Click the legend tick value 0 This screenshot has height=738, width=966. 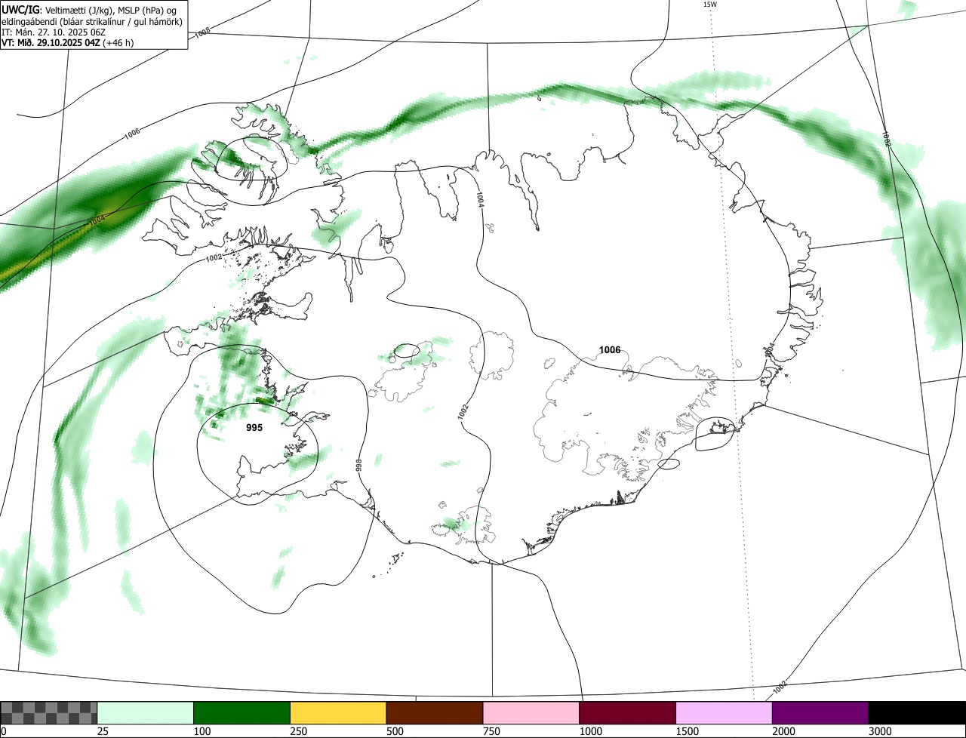(4, 731)
